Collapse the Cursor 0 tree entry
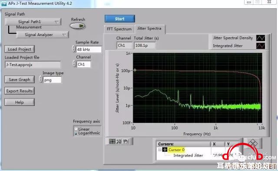The image size is (278, 171). (x=160, y=150)
